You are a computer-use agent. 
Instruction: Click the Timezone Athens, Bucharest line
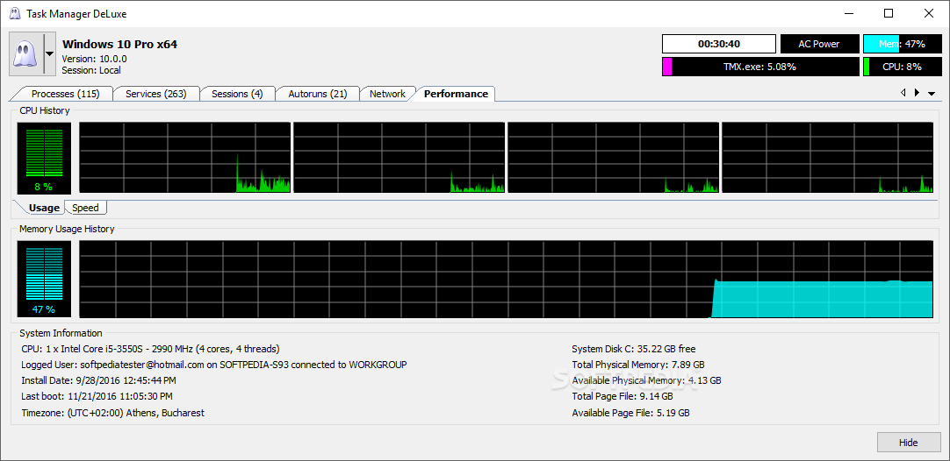112,413
